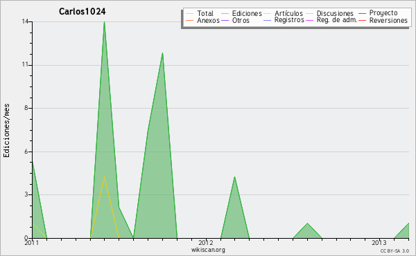Click the CC BY-SA 3.0 license text
416x256 pixels.
click(395, 250)
